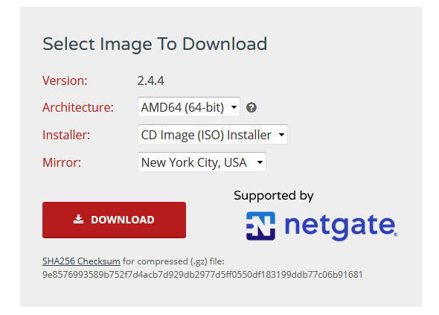Viewport: 439px width, 315px height.
Task: Click the Architecture dropdown arrow
Action: tap(234, 107)
